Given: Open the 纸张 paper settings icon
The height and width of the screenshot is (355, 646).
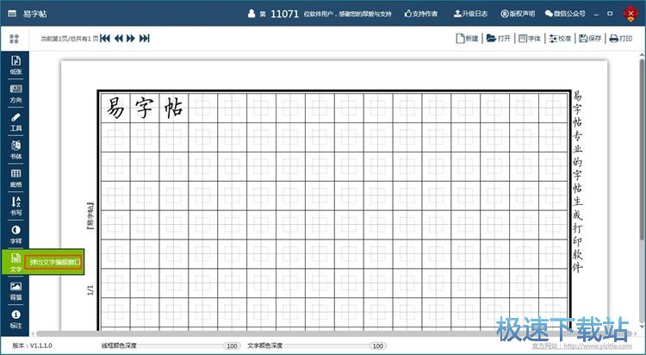Looking at the screenshot, I should coord(16,65).
